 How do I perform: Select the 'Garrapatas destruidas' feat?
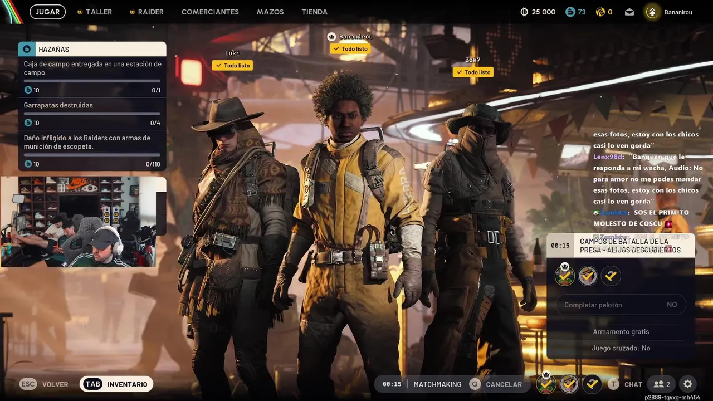pyautogui.click(x=92, y=114)
